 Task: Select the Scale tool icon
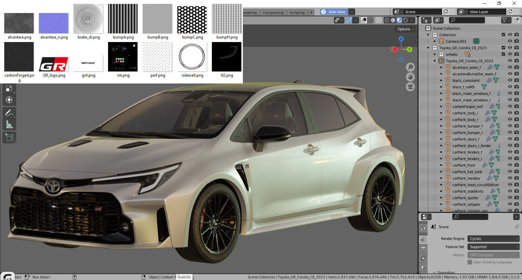point(9,88)
